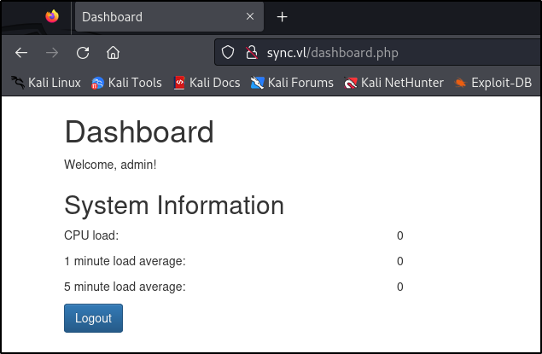Click the forward navigation arrow
The image size is (542, 354).
pyautogui.click(x=52, y=52)
